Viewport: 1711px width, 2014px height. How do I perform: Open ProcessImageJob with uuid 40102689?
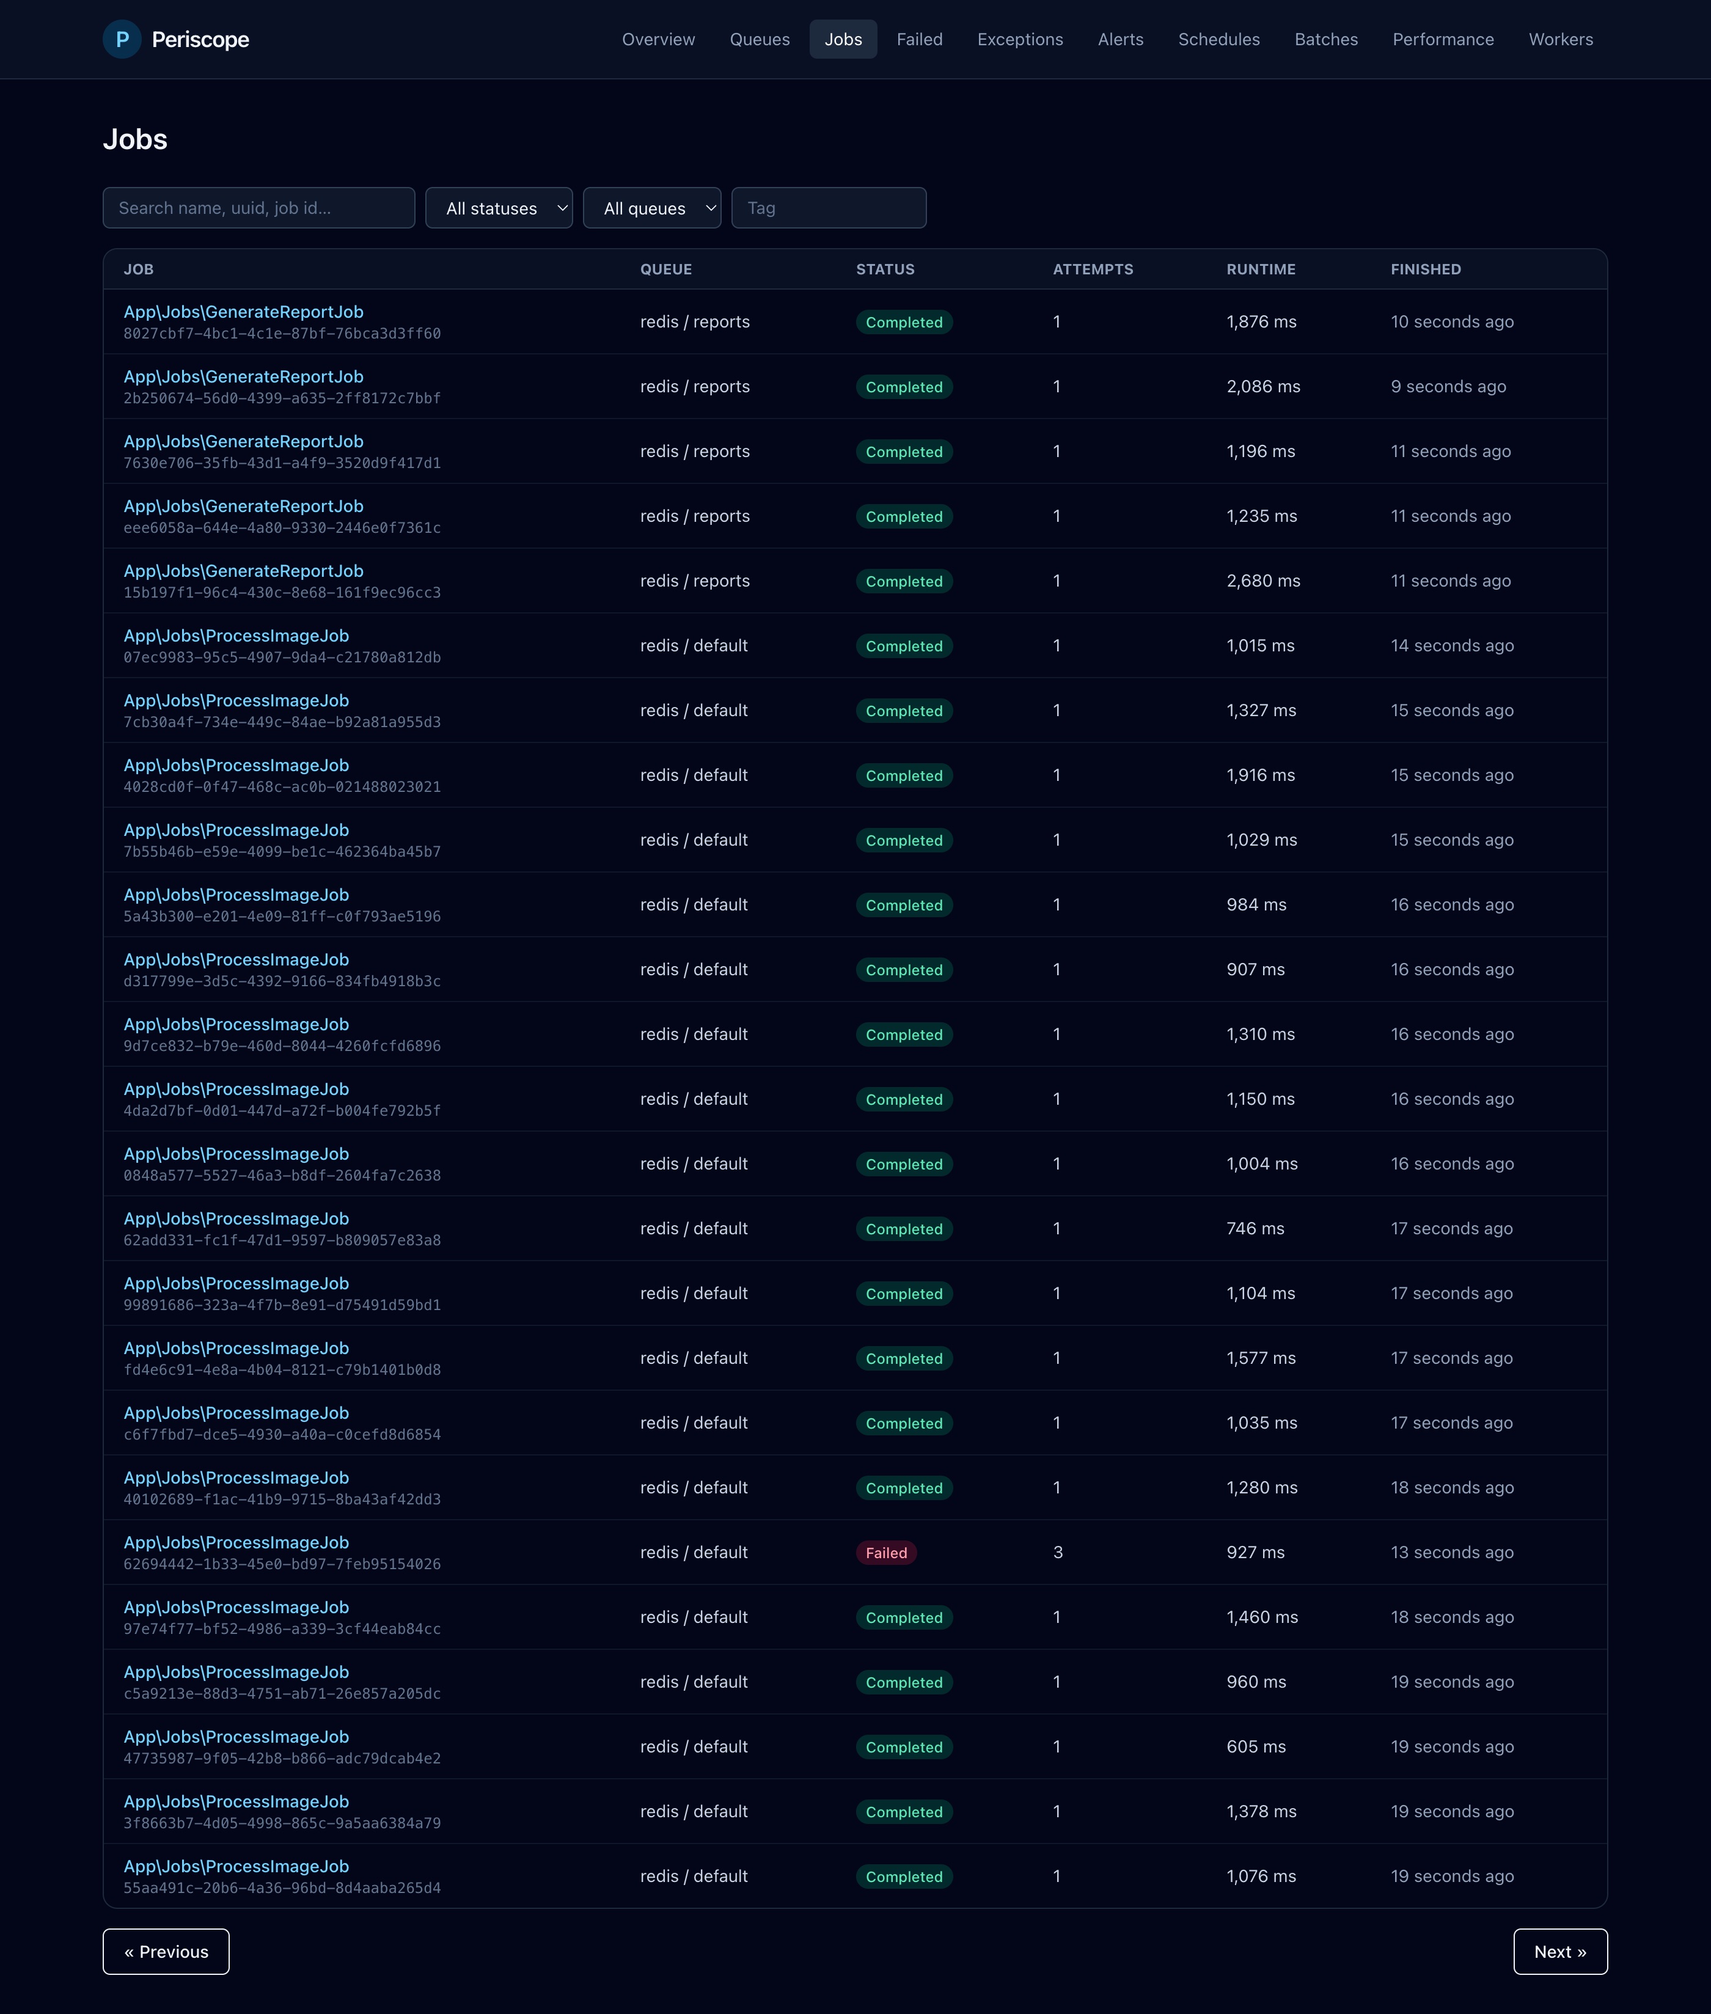click(236, 1478)
